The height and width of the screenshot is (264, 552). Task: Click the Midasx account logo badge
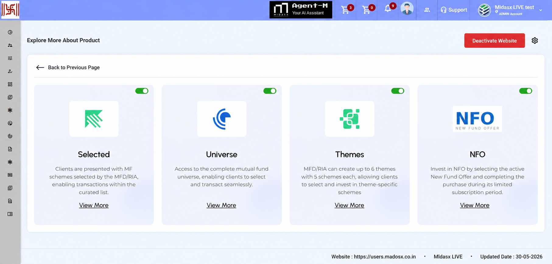click(484, 10)
